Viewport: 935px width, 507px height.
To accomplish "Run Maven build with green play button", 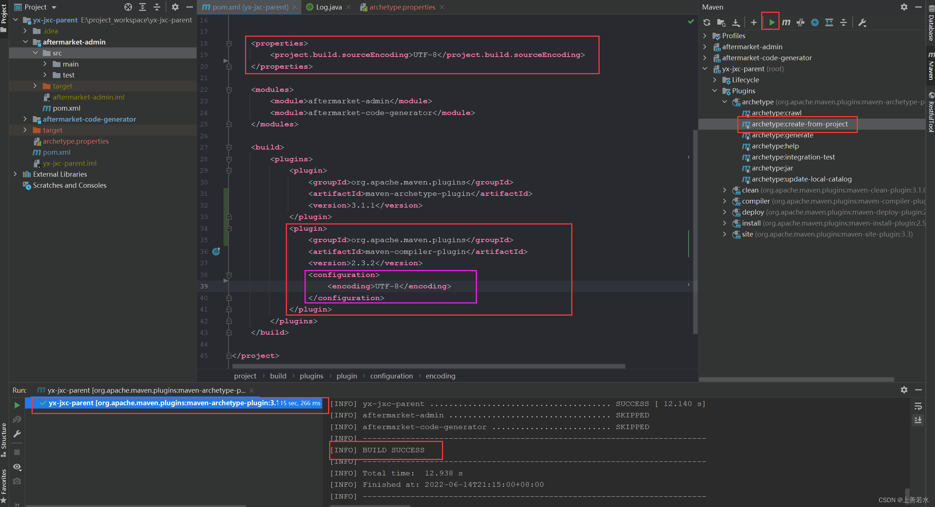I will point(772,22).
